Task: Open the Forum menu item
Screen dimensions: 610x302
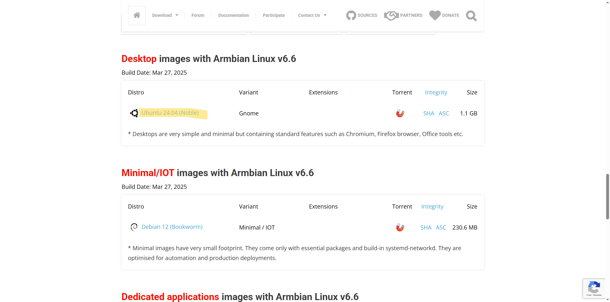Action: [x=198, y=15]
